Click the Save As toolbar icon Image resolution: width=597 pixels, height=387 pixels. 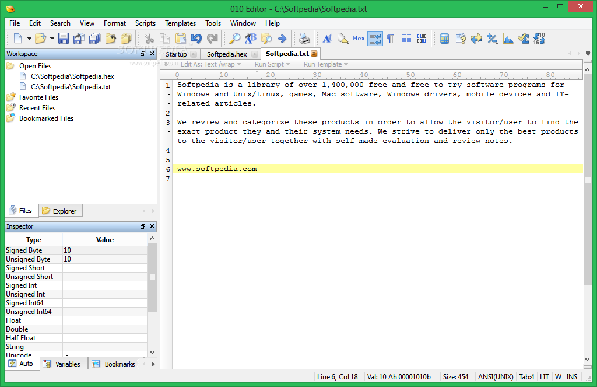click(79, 39)
